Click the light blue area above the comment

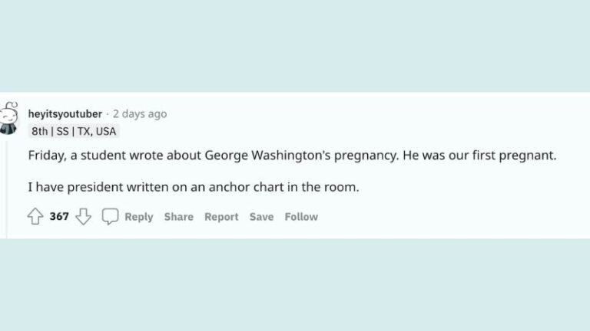(x=295, y=46)
